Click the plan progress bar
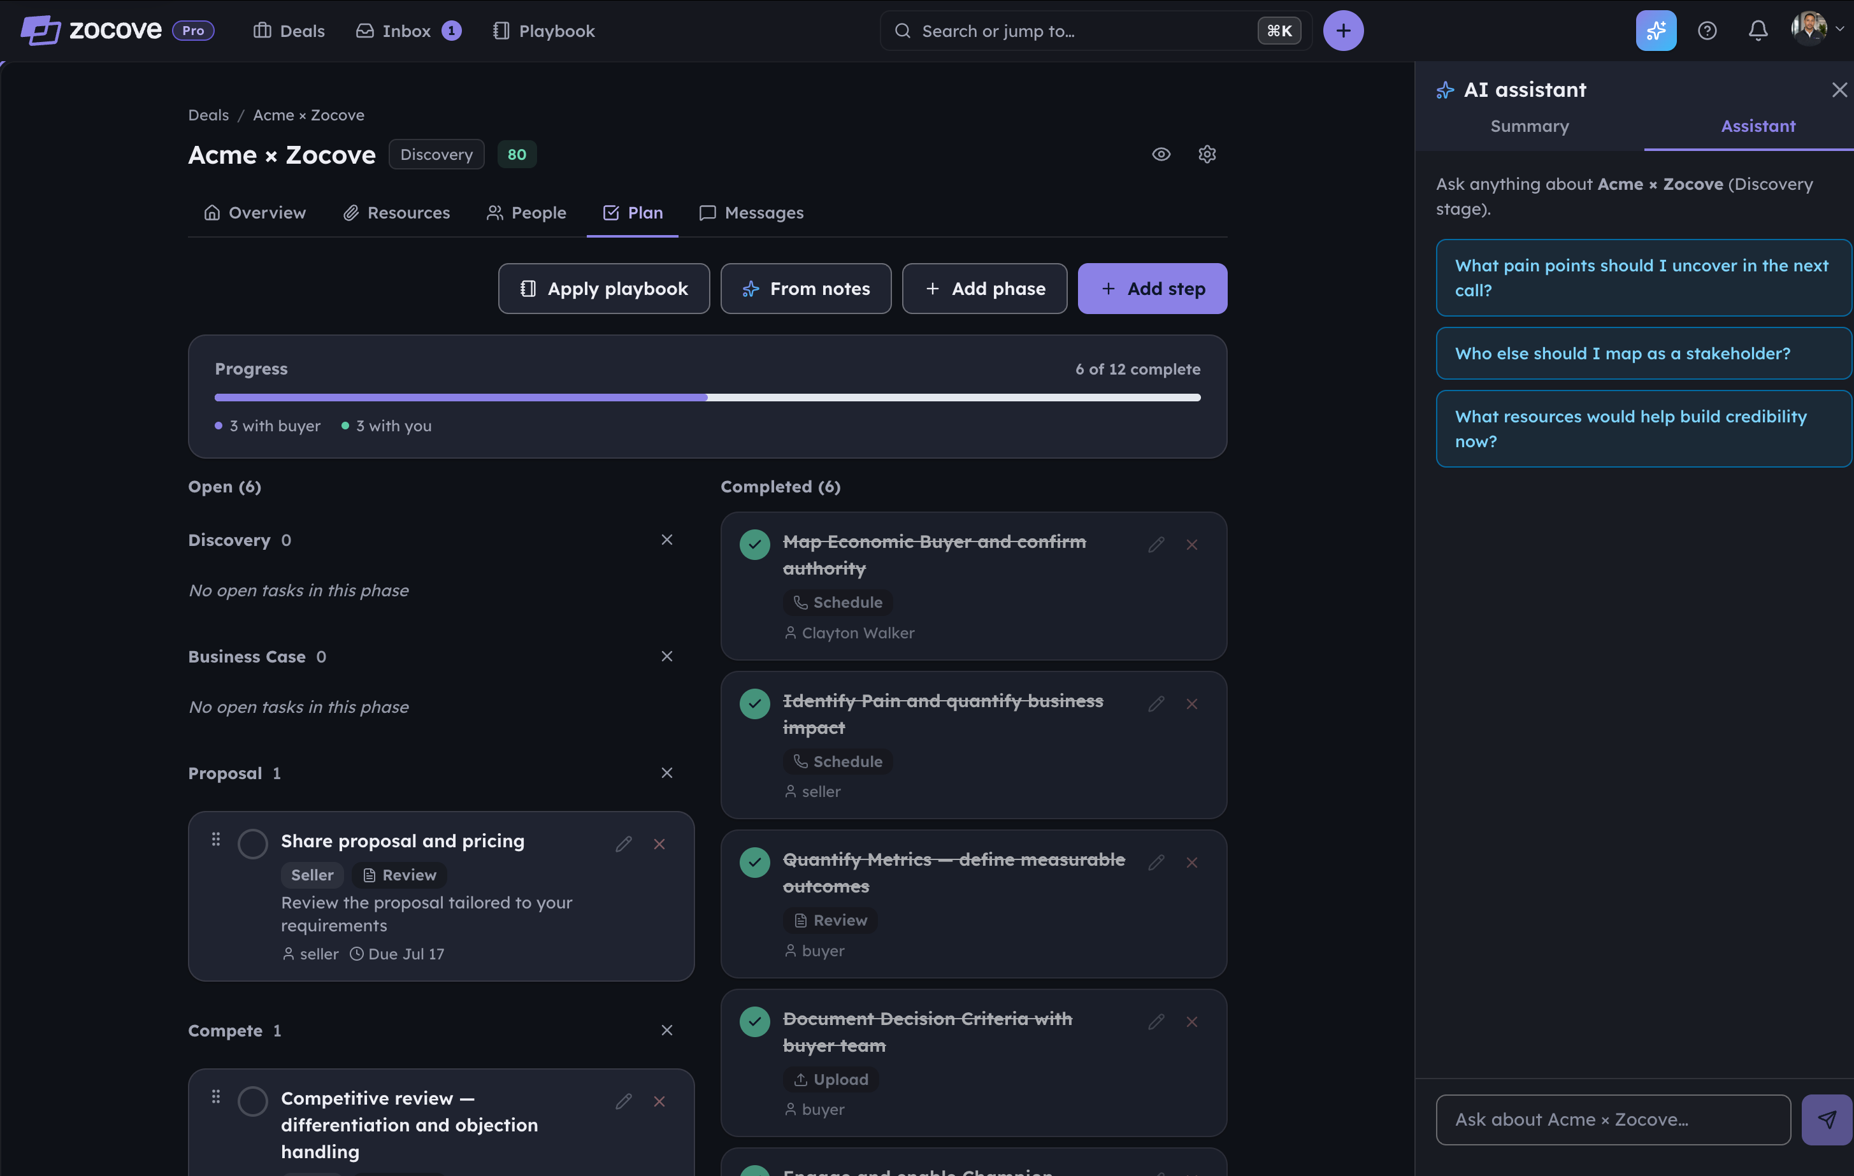Screen dimensions: 1854x1176 coord(708,398)
